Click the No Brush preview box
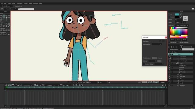 185,18
